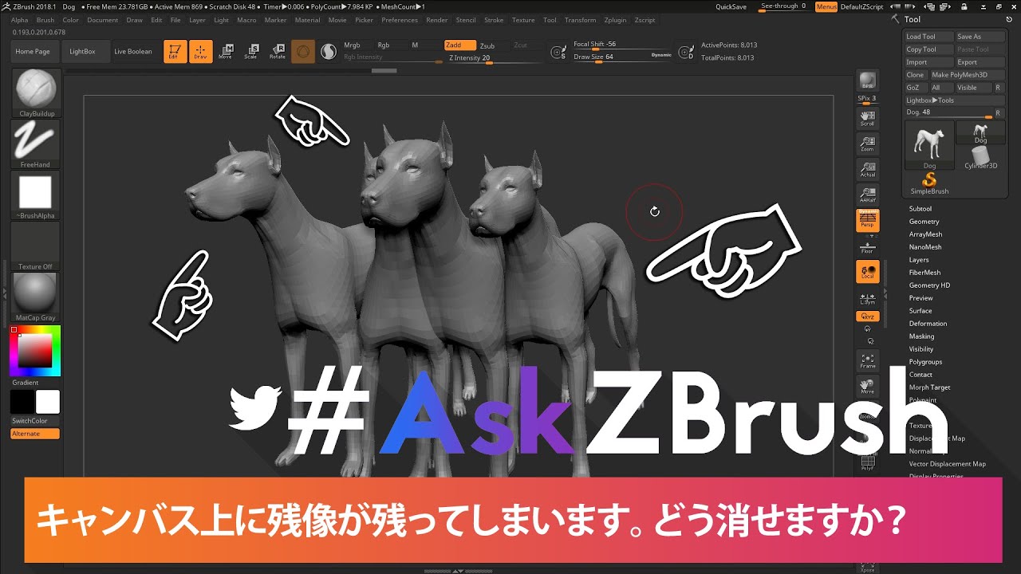This screenshot has width=1021, height=574.
Task: Toggle Local transformations
Action: point(867,272)
